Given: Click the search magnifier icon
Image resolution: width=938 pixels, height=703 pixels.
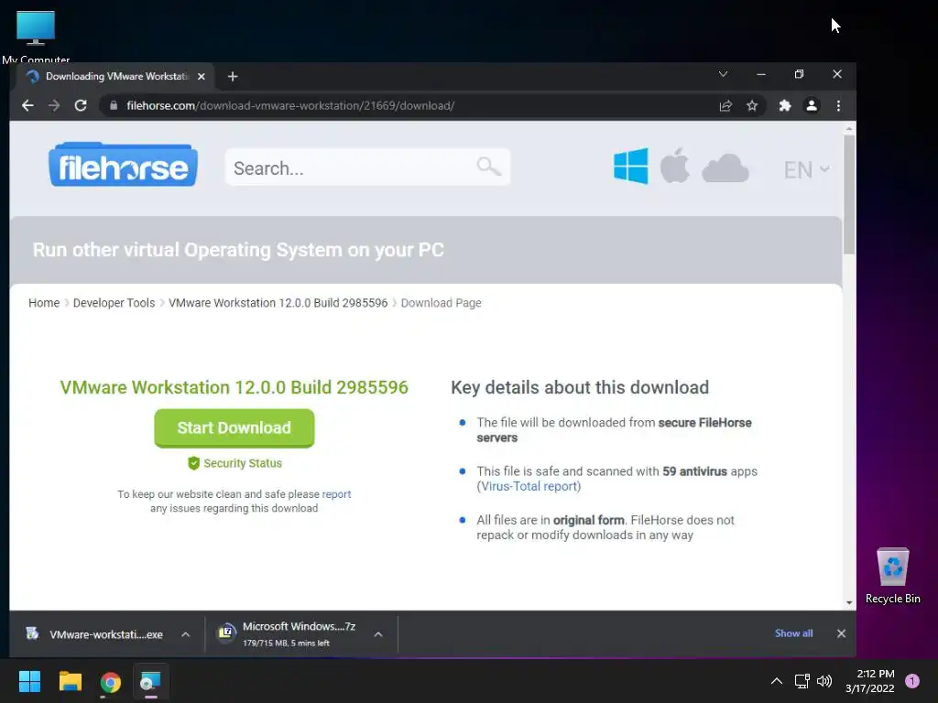Looking at the screenshot, I should click(x=489, y=167).
